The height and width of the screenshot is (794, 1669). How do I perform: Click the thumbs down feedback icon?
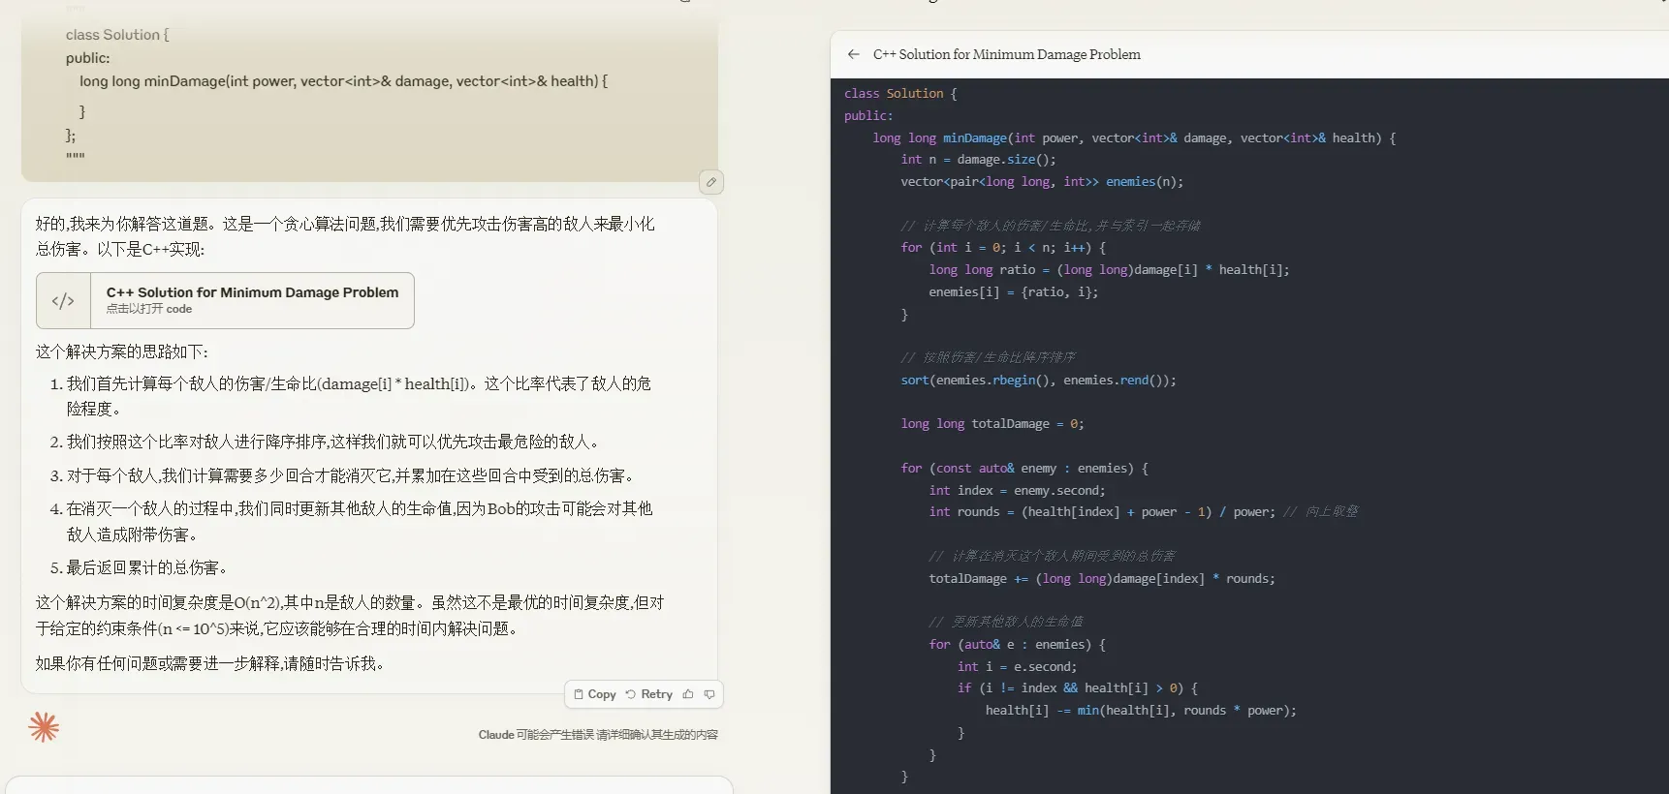click(x=709, y=694)
